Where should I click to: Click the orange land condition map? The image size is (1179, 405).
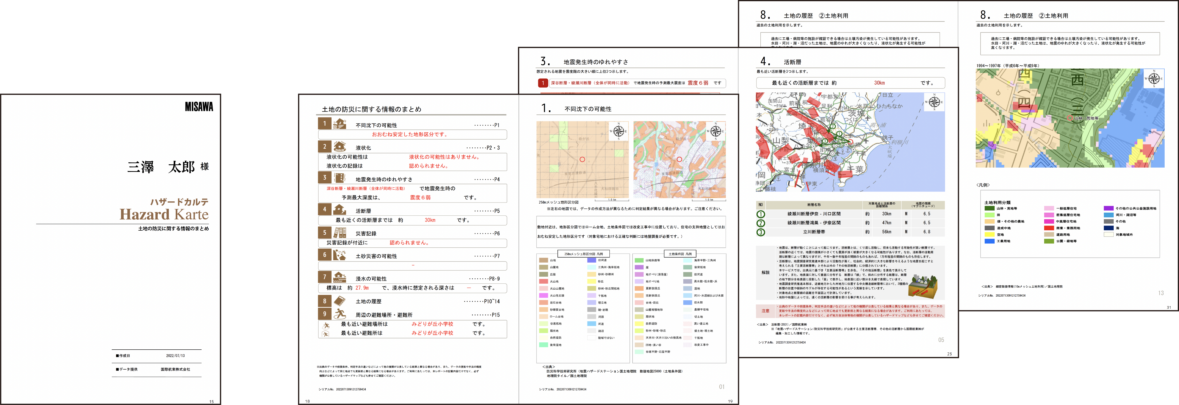(680, 159)
